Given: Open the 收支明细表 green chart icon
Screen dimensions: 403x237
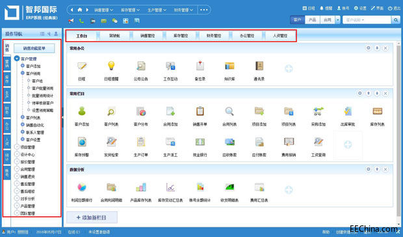Looking at the screenshot, I should click(229, 187).
